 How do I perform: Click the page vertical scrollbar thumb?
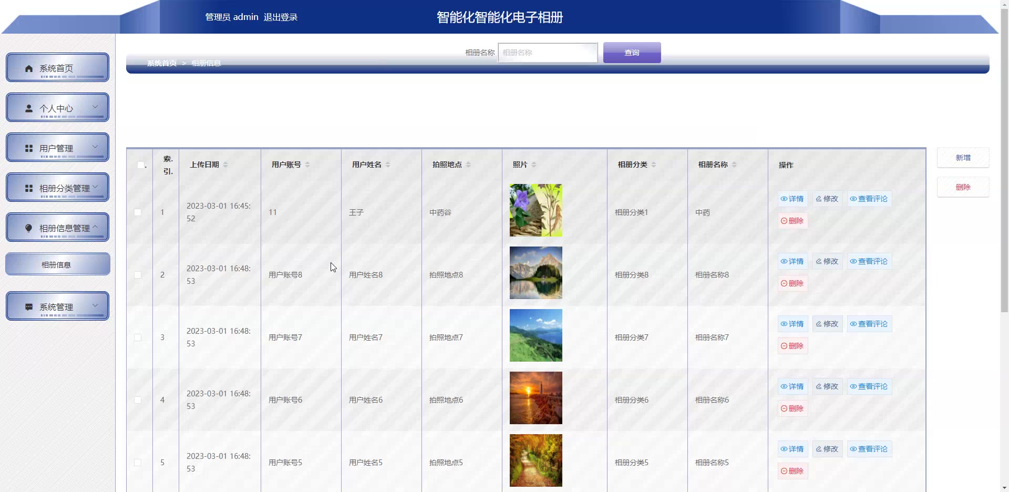1004,160
